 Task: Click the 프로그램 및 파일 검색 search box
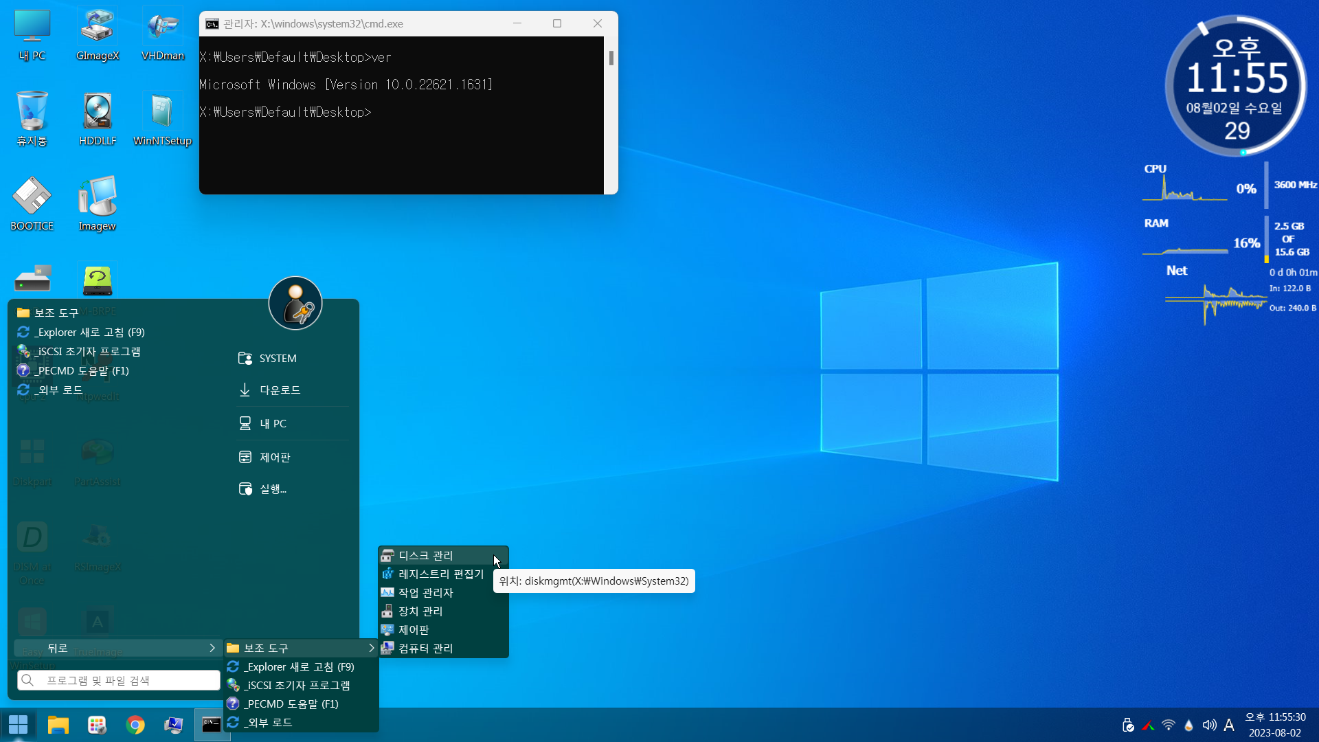[118, 680]
